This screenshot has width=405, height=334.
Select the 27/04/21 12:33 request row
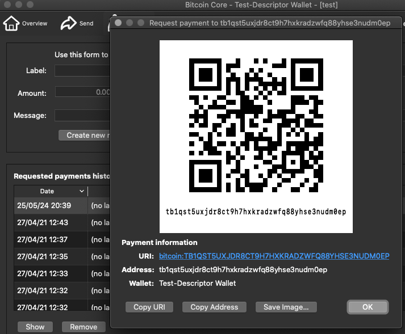(62, 274)
